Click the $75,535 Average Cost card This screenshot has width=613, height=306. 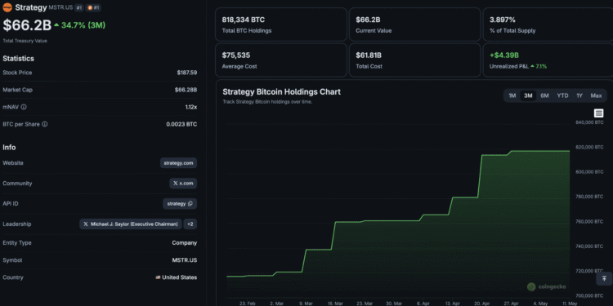pos(280,60)
